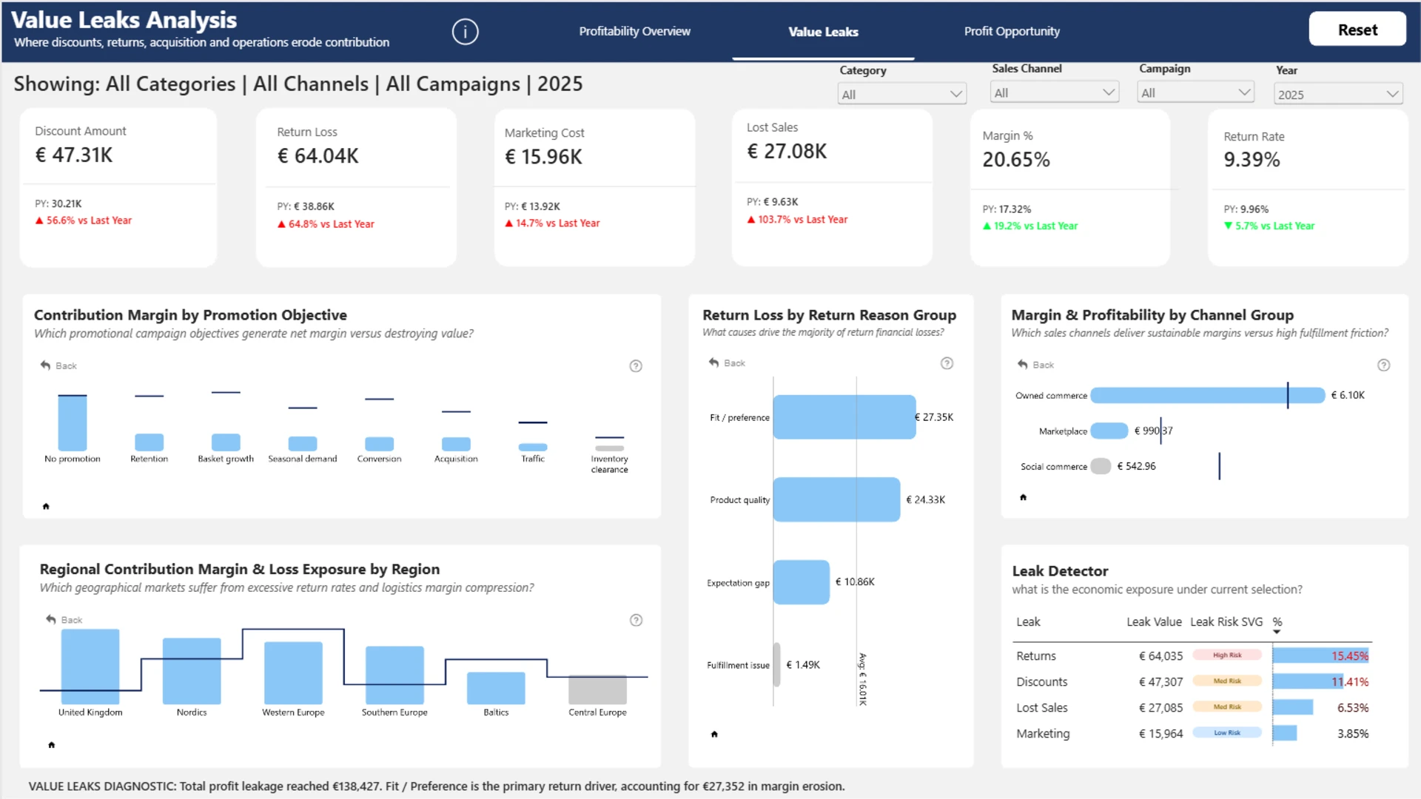Click the Low Risk badge for Marketing
Screen dimensions: 1421x799
point(1227,732)
